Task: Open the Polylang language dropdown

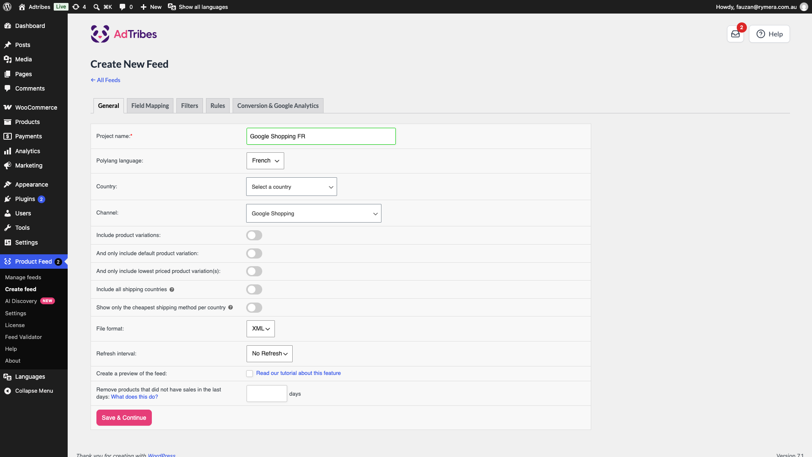Action: point(265,161)
